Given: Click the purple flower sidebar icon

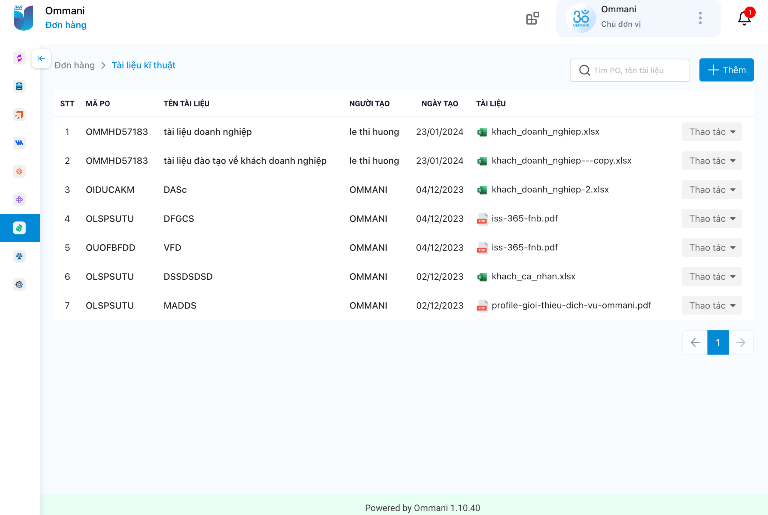Looking at the screenshot, I should point(20,199).
